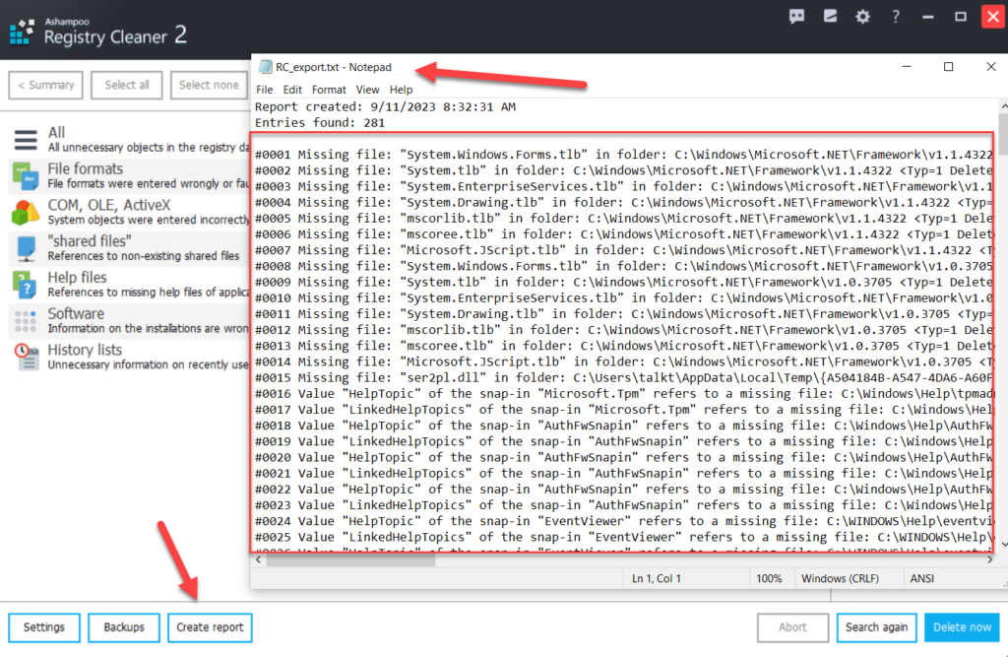Image resolution: width=1008 pixels, height=657 pixels.
Task: Minimize the Notepad window
Action: pyautogui.click(x=907, y=67)
